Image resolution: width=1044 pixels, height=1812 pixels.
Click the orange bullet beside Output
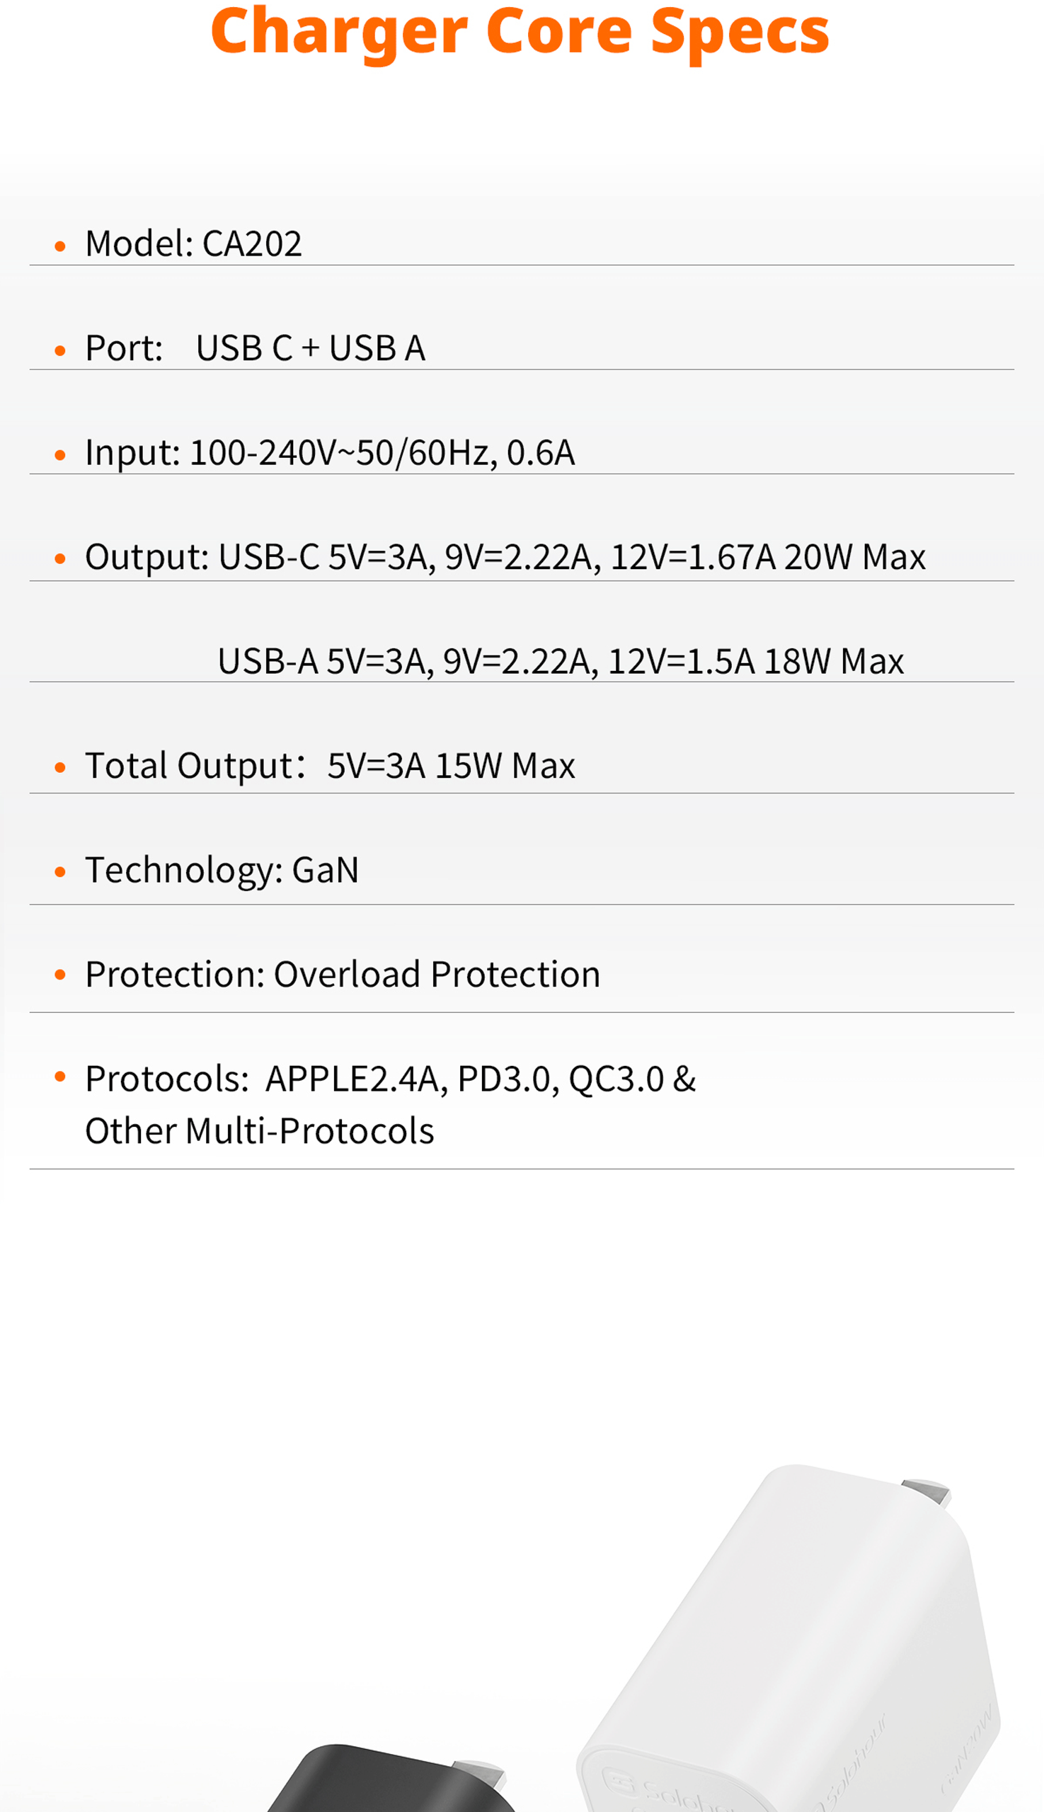click(x=60, y=558)
